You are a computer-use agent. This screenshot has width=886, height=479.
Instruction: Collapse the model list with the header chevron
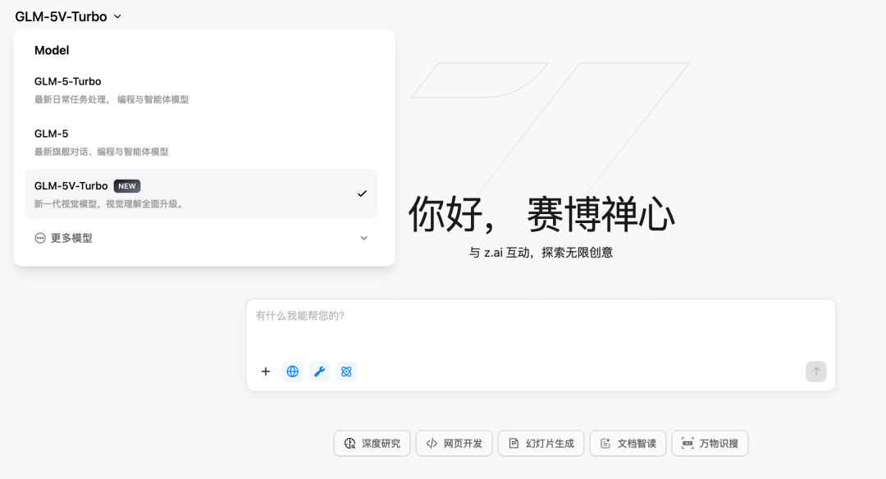117,16
